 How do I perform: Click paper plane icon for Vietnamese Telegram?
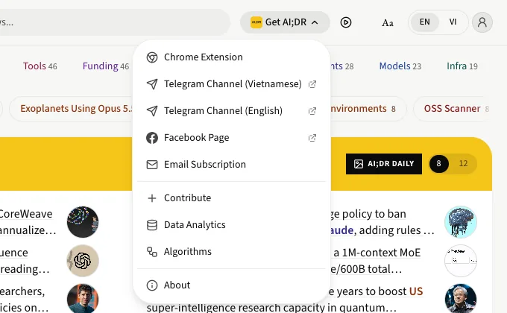coord(152,84)
